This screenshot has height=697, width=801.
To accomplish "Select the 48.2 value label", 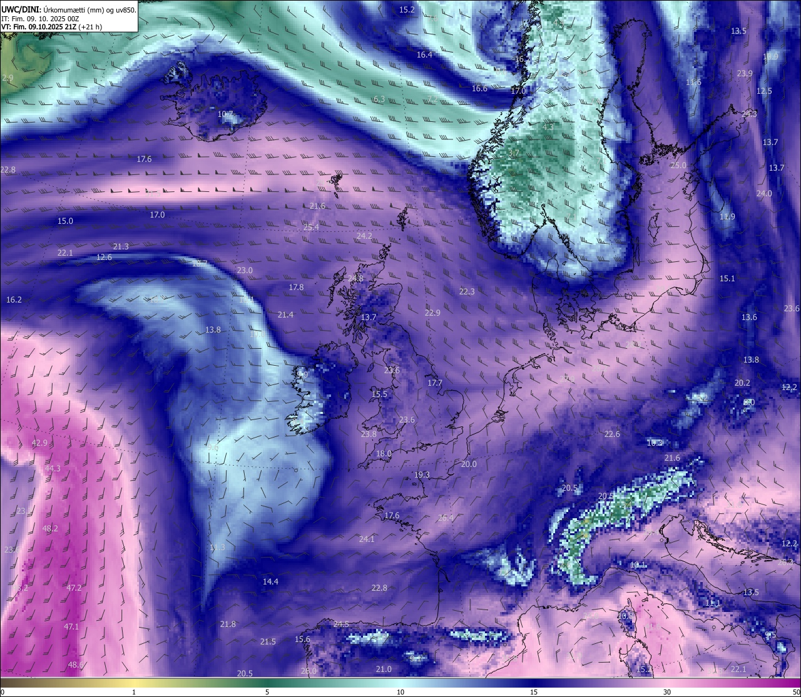I will [x=50, y=529].
